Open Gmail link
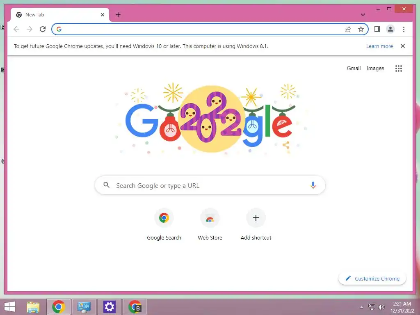 (354, 68)
